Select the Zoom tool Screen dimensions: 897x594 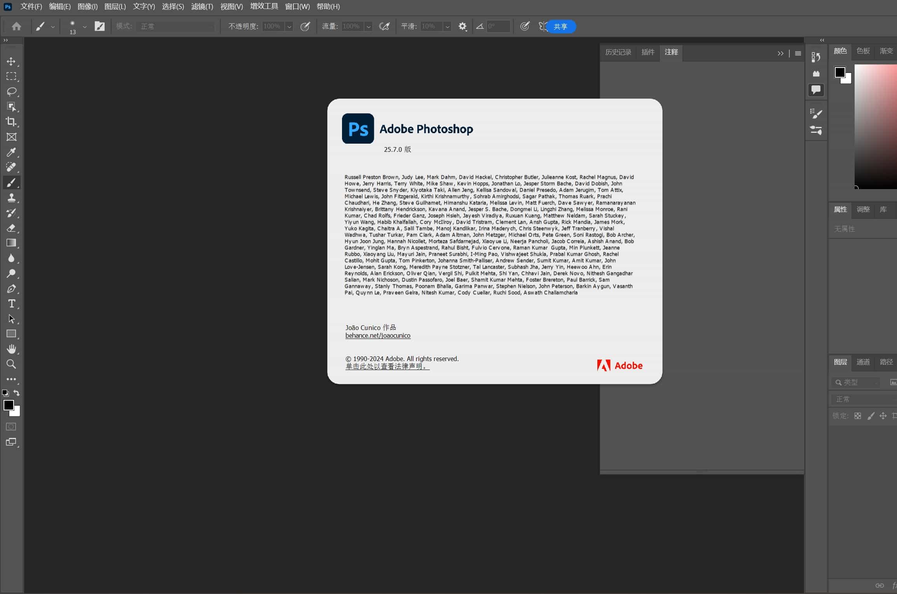(x=11, y=364)
